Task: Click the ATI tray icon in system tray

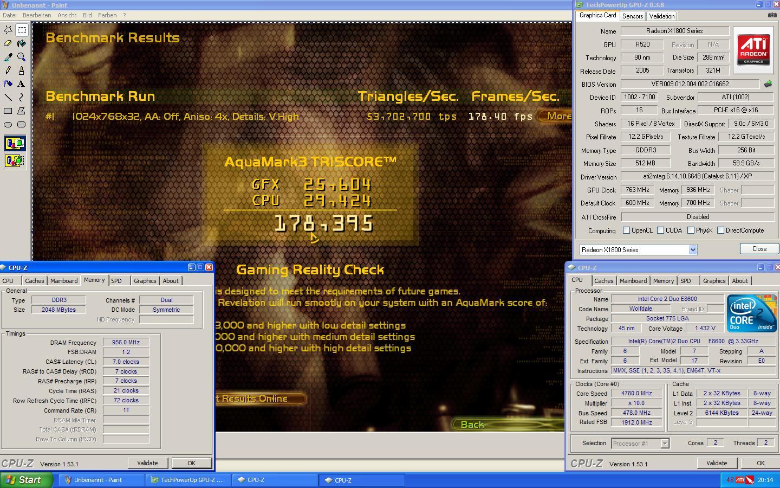Action: (740, 480)
